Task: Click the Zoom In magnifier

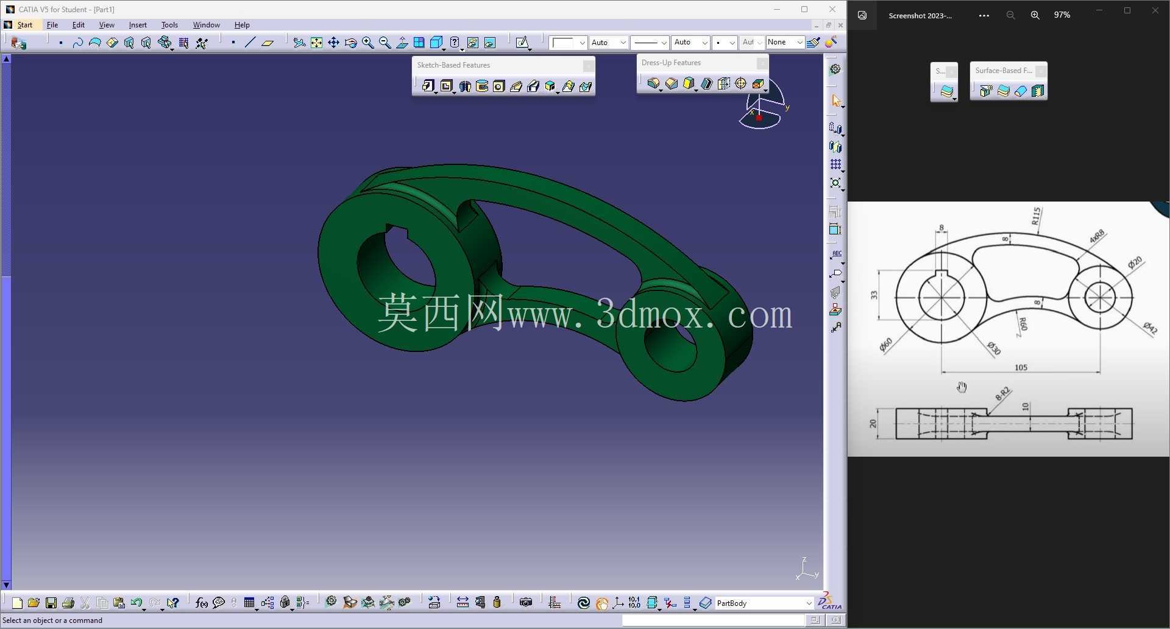Action: tap(367, 43)
